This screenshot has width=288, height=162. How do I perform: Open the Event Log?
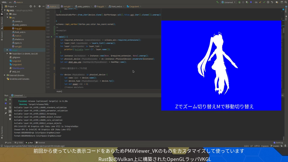pyautogui.click(x=279, y=142)
